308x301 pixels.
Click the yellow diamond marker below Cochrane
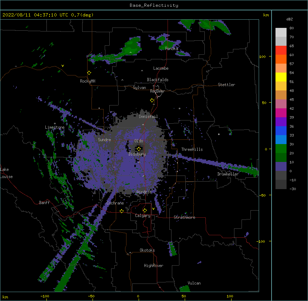pos(121,211)
